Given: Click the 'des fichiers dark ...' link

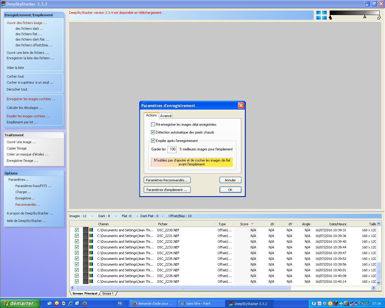Looking at the screenshot, I should click(29, 29).
